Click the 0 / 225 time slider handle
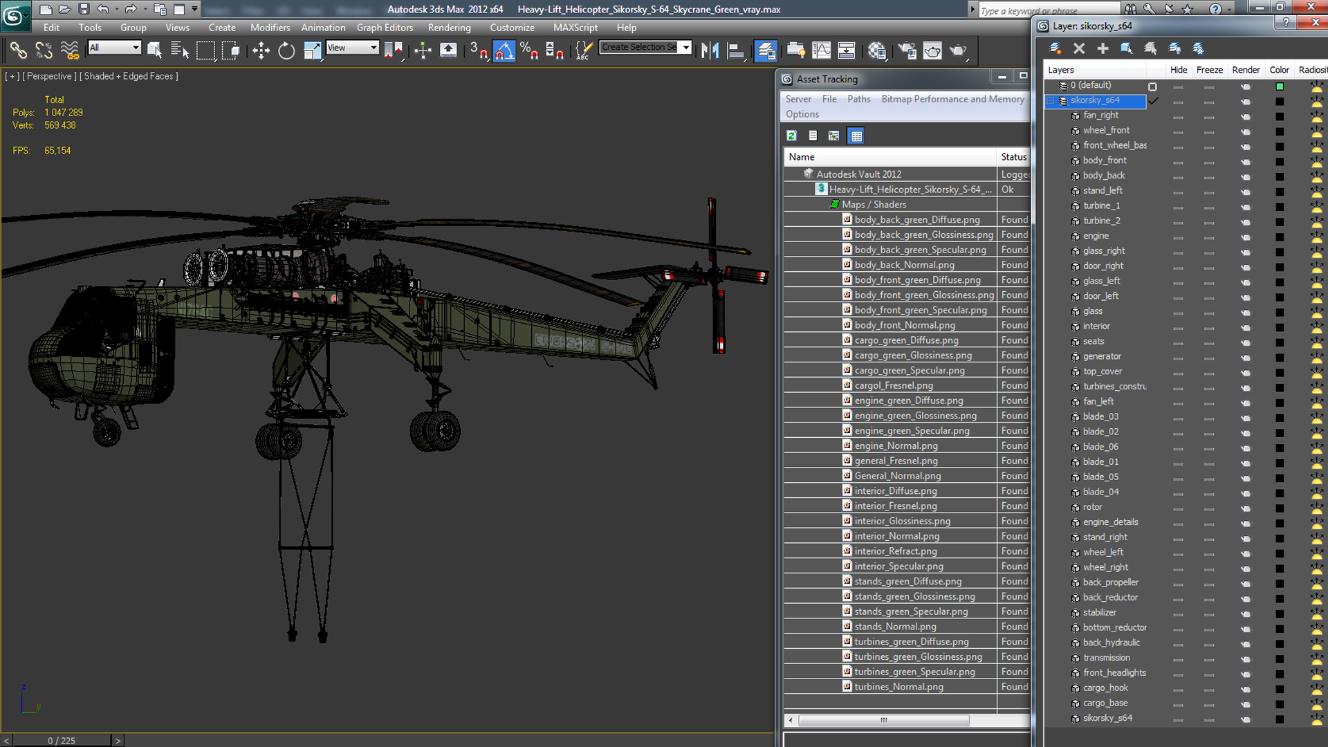This screenshot has height=747, width=1328. 62,740
